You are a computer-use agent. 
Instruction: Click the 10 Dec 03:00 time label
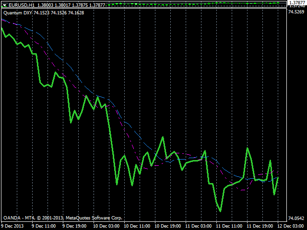coord(105,225)
